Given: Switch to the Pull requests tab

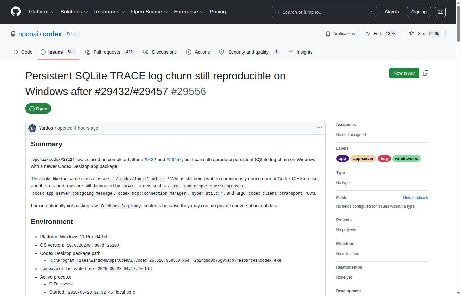Looking at the screenshot, I should (x=109, y=52).
